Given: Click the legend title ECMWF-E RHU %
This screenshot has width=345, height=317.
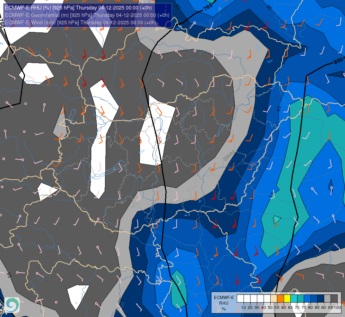Looking at the screenshot, I should 224,303.
